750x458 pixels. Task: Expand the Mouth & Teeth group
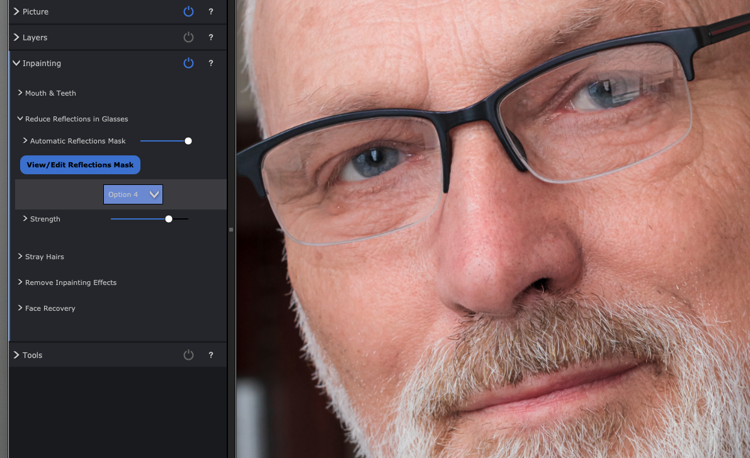(x=20, y=92)
